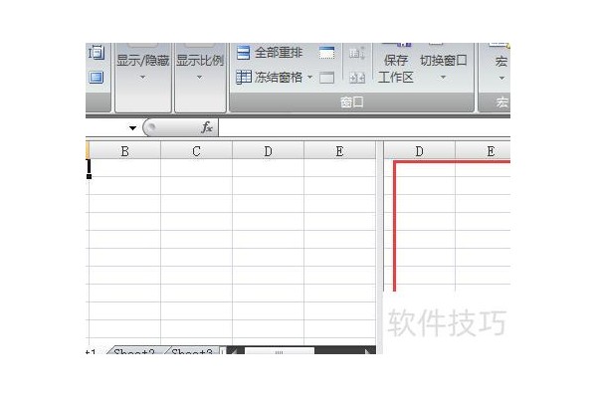Select column C header in left pane
The width and height of the screenshot is (597, 398).
click(196, 151)
